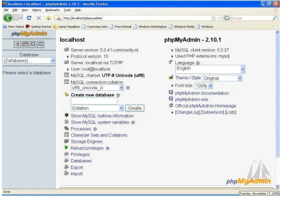Open the Bookmarks menu

click(52, 10)
